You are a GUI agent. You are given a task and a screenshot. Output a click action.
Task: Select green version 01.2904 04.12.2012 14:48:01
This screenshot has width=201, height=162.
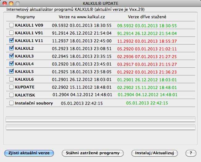click(148, 95)
